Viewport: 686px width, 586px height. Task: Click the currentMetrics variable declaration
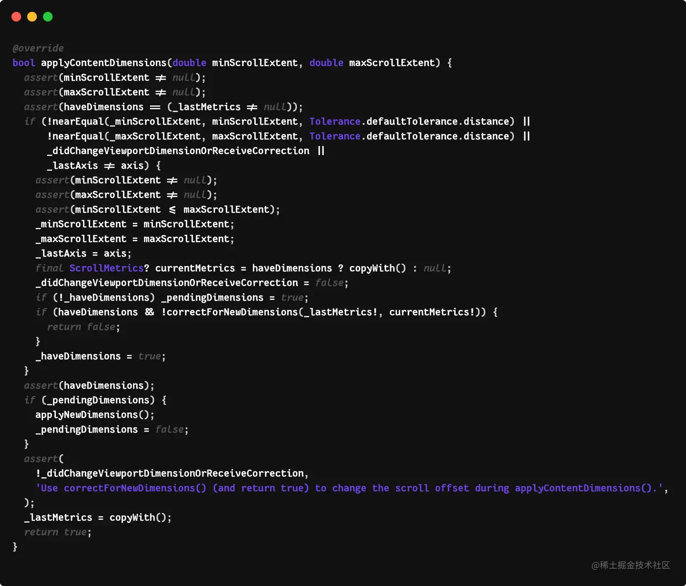pos(195,268)
